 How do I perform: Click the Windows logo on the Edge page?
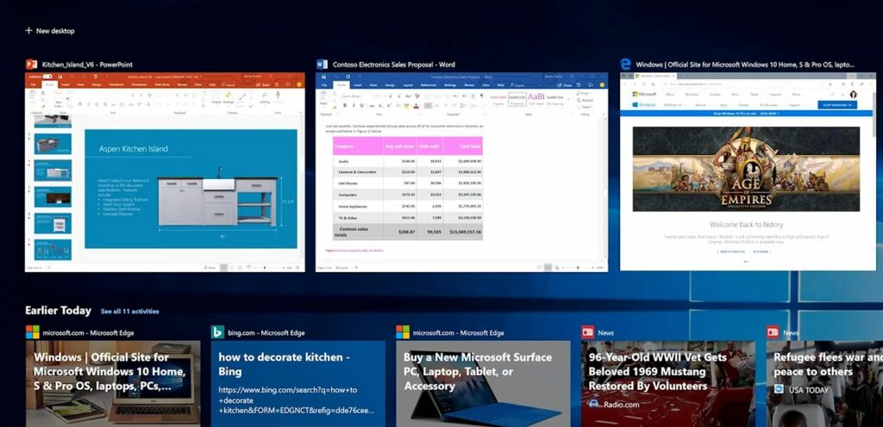643,105
